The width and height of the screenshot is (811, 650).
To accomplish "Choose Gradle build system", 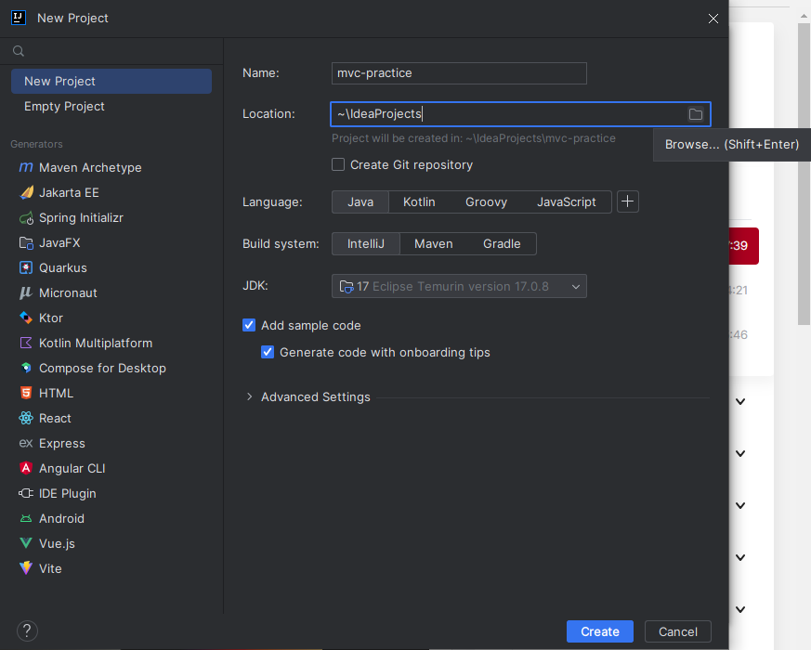I will [x=502, y=244].
